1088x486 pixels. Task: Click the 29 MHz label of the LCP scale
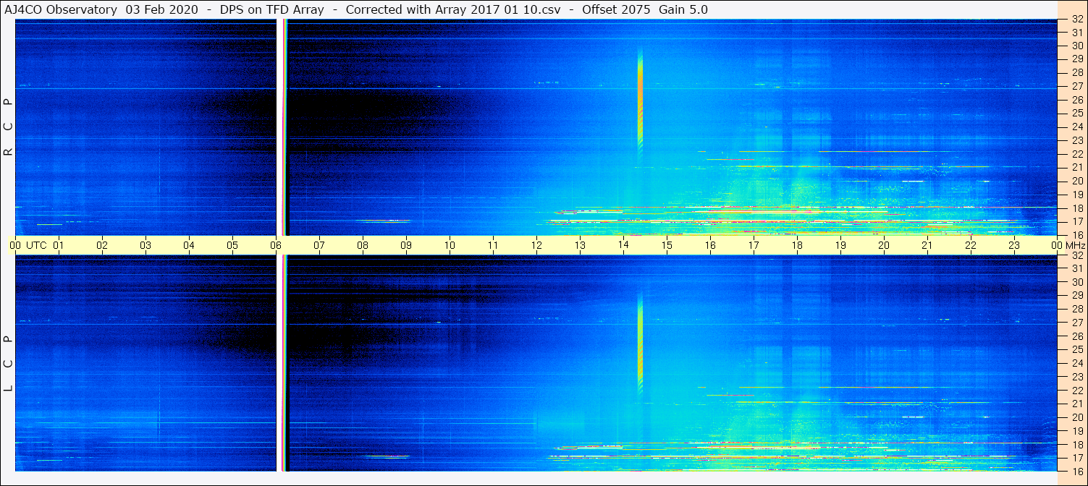click(1077, 296)
